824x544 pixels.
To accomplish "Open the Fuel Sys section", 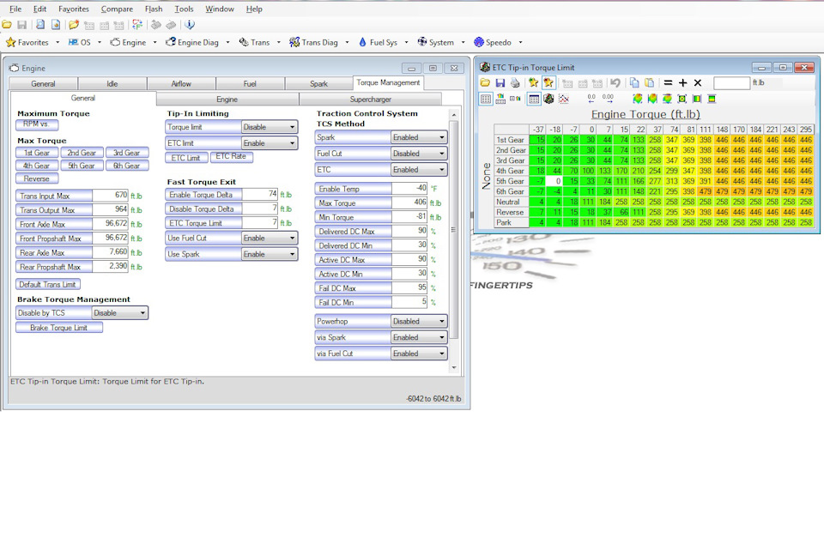I will [378, 43].
